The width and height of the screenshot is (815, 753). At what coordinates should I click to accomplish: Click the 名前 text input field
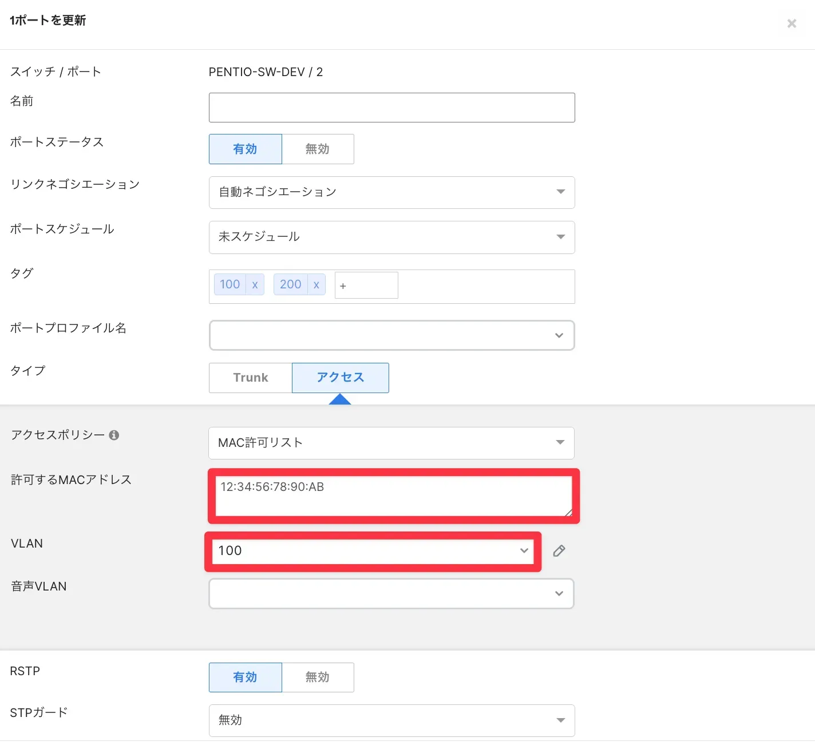pyautogui.click(x=391, y=108)
